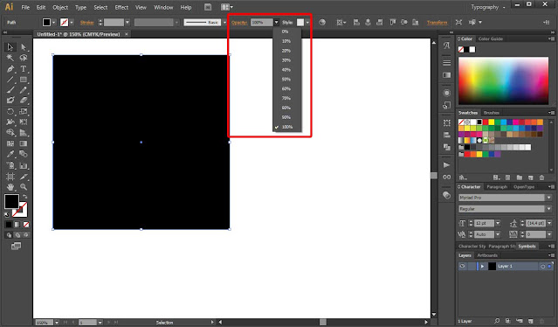
Task: Select the Rectangle tool
Action: click(x=24, y=80)
